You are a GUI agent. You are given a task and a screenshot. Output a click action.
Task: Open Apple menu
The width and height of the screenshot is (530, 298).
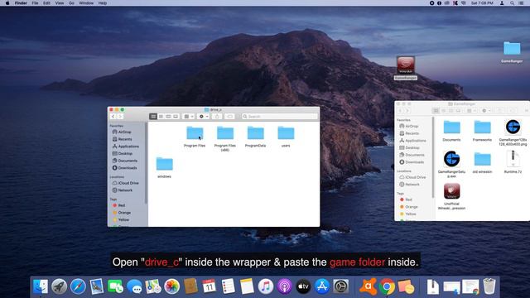7,3
